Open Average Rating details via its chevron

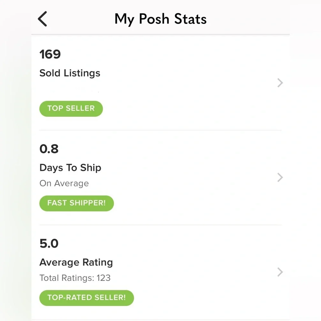(x=280, y=272)
